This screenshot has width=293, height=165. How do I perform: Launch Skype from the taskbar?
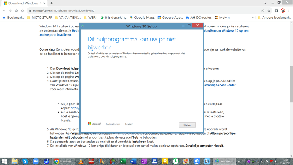(25, 161)
